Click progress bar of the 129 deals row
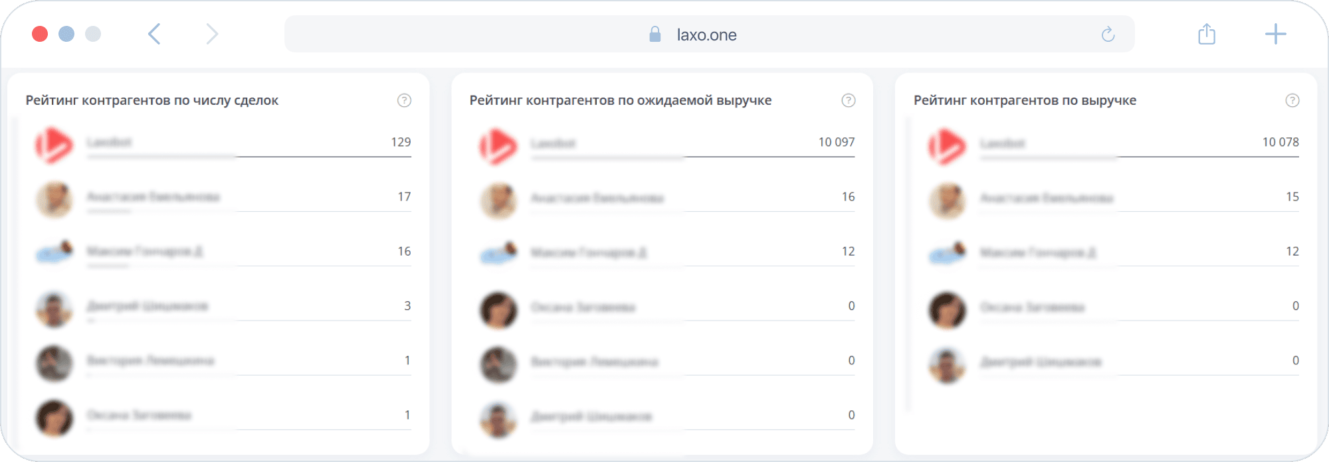The image size is (1329, 462). 249,157
